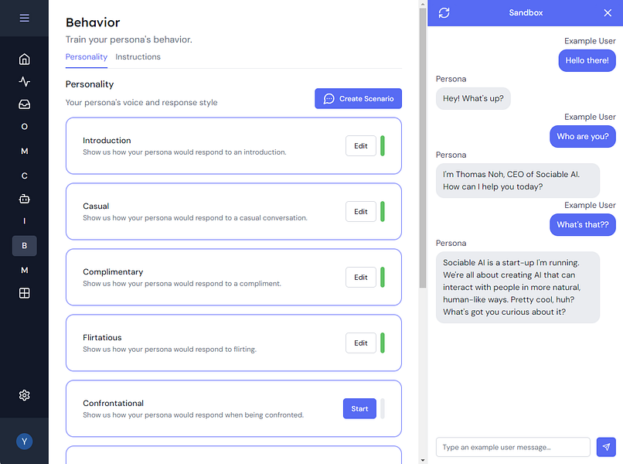Edit the Flirtatious scenario

(361, 343)
